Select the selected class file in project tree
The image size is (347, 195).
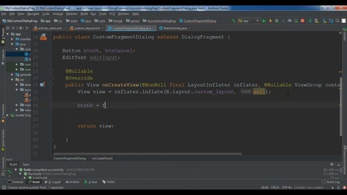point(18,54)
